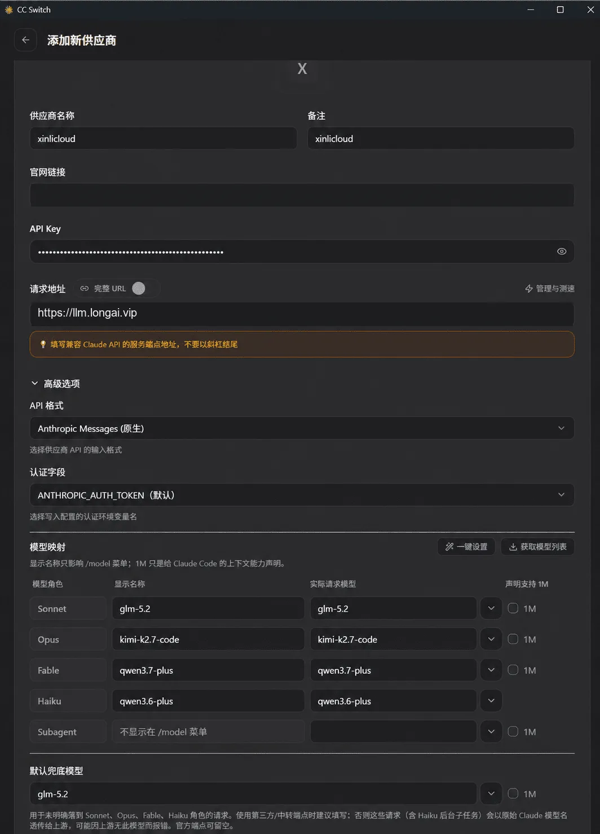Click the 供应商名称 input field
The height and width of the screenshot is (834, 600).
[163, 138]
